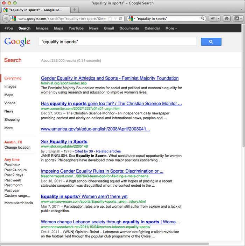Click the site favicon in address bar

[14, 18]
